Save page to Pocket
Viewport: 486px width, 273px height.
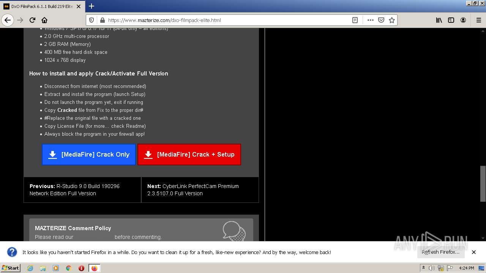(x=381, y=20)
